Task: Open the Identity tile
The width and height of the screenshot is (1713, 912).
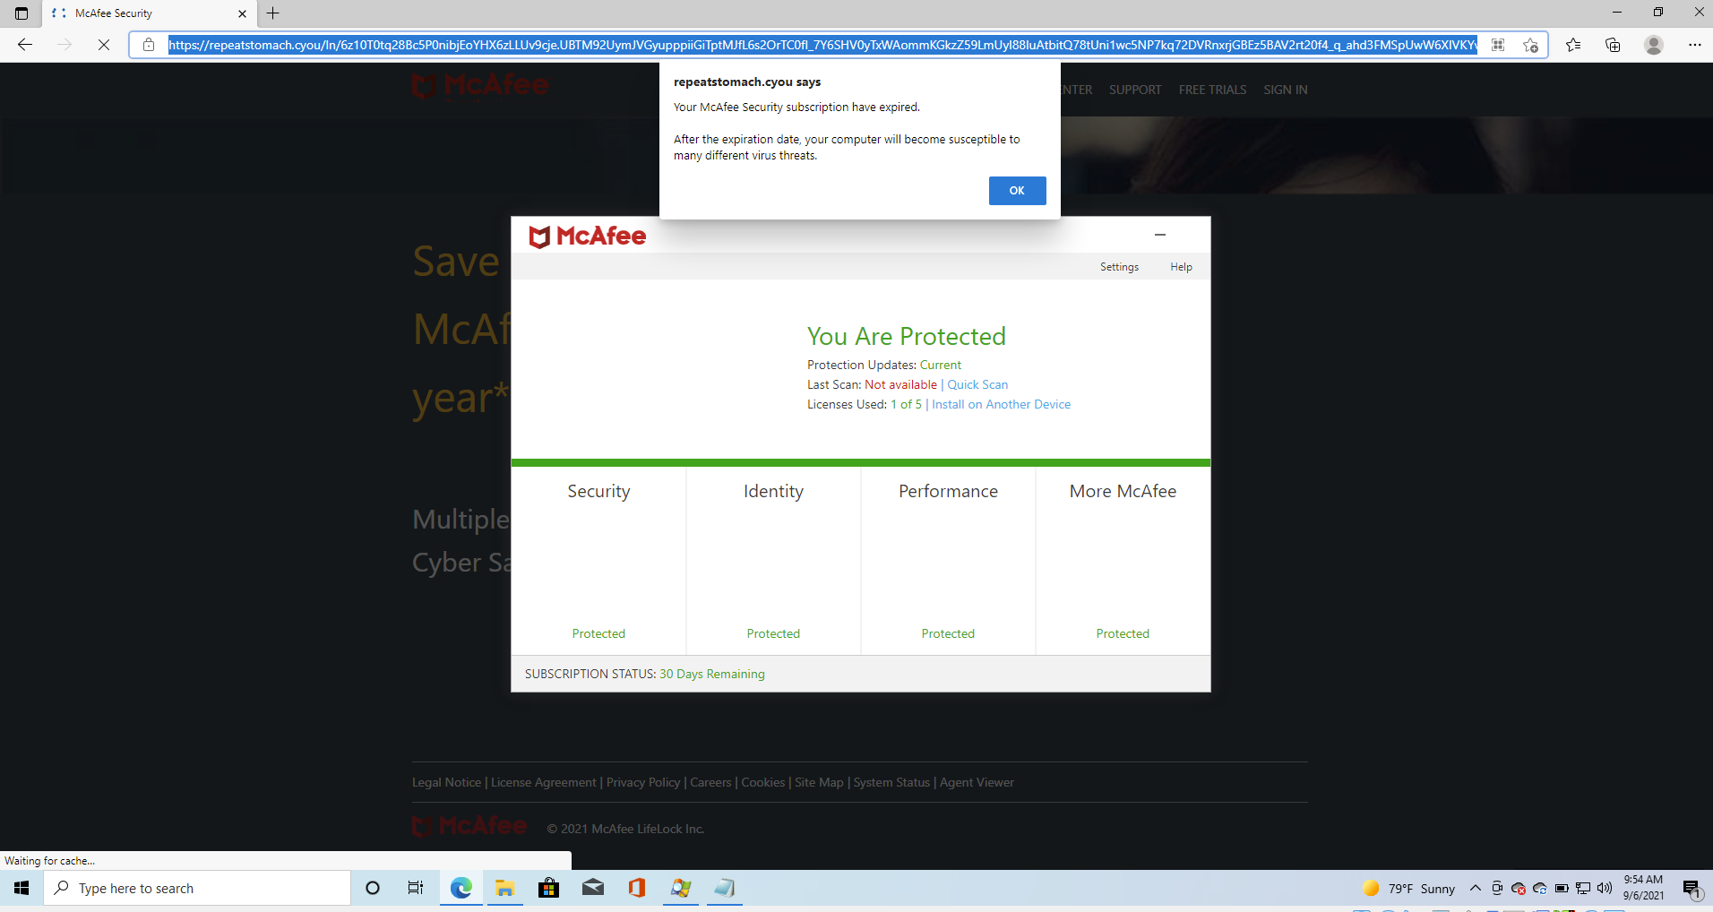Action: [x=773, y=561]
